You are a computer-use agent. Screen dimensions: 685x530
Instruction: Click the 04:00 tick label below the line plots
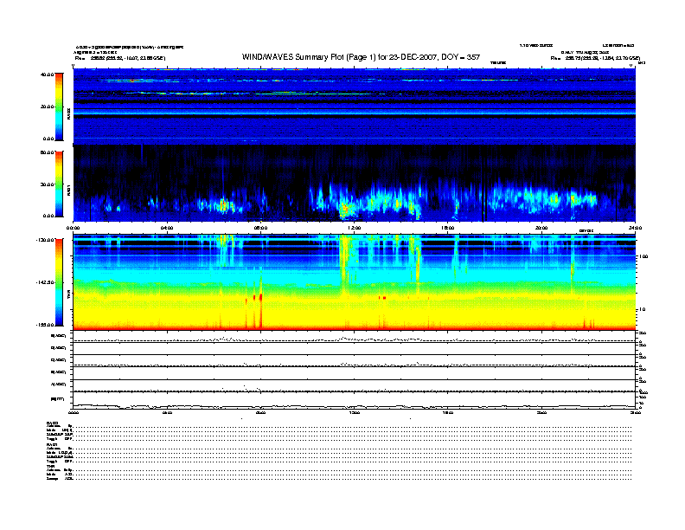point(167,412)
